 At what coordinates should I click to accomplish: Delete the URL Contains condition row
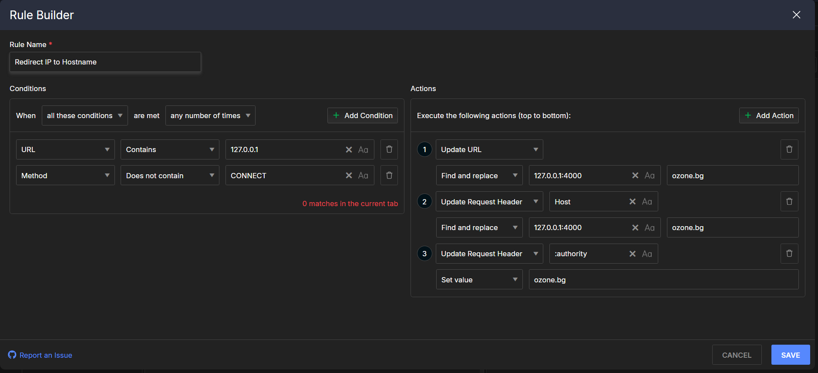point(389,149)
